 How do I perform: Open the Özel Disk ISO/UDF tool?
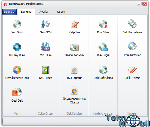pos(17,95)
